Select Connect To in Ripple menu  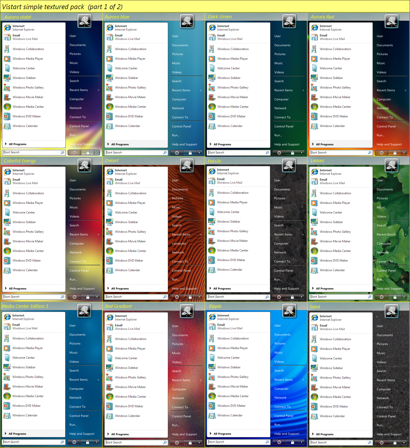click(282, 407)
